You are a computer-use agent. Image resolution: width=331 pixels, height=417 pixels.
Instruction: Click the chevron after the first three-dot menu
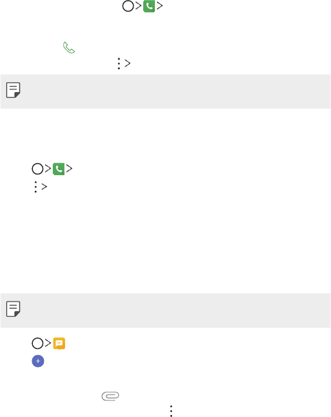(x=127, y=63)
